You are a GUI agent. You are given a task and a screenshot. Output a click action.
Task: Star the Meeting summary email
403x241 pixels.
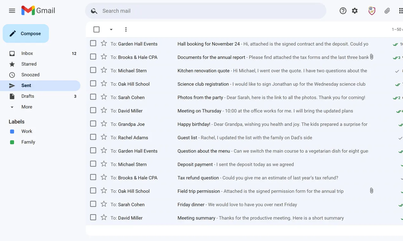(x=104, y=218)
